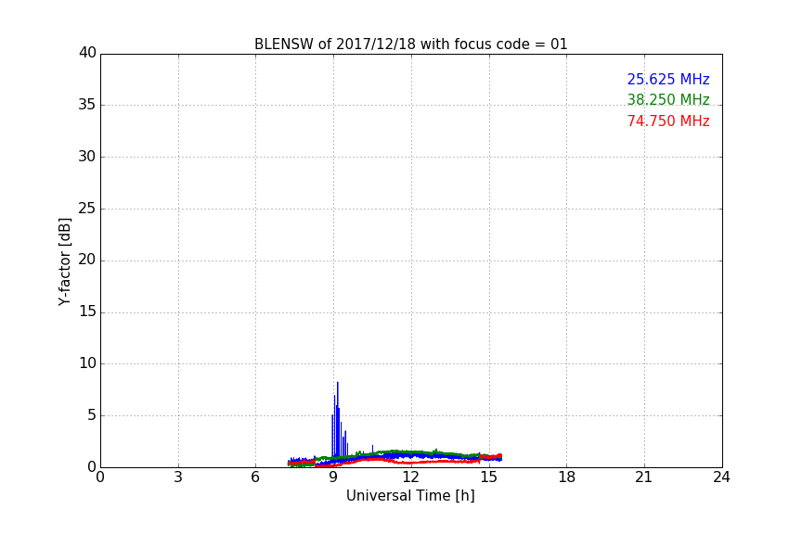Click the plot title 'BLENSW of 2017/12/18 with focus code = 01'
The height and width of the screenshot is (534, 802).
point(410,44)
